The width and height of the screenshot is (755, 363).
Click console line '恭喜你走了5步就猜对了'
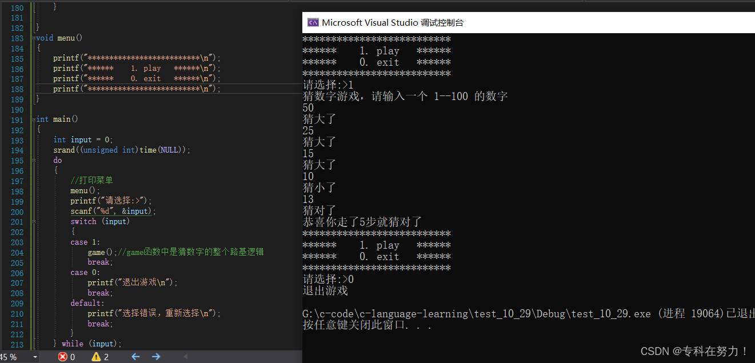point(362,222)
